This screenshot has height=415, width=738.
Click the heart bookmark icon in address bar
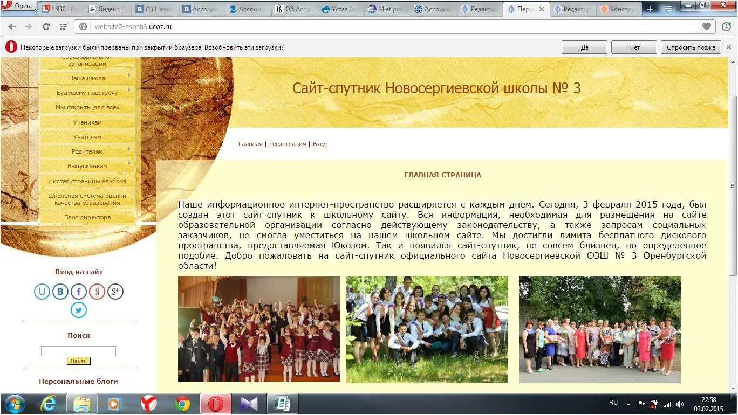coord(707,25)
